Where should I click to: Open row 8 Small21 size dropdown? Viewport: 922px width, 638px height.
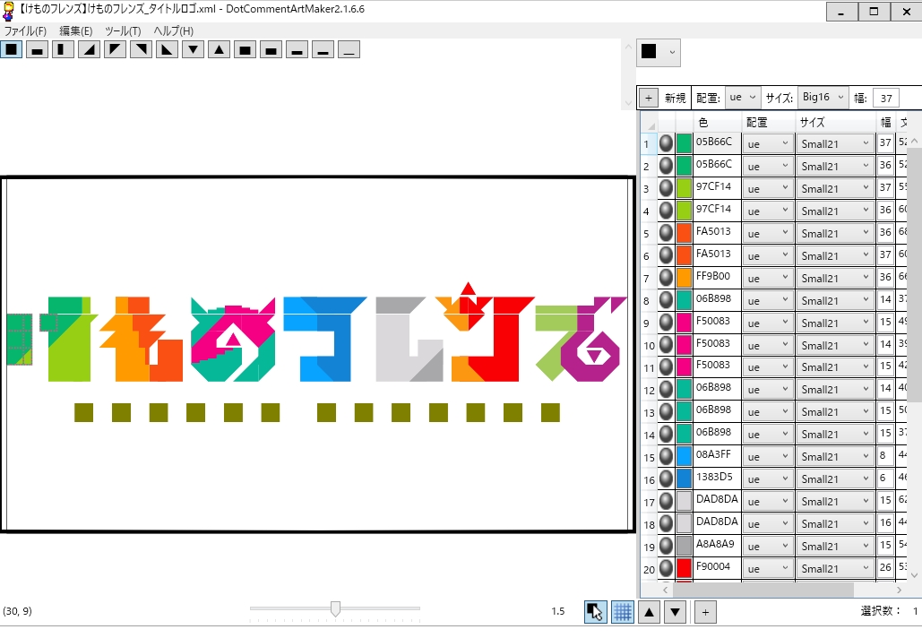point(835,300)
